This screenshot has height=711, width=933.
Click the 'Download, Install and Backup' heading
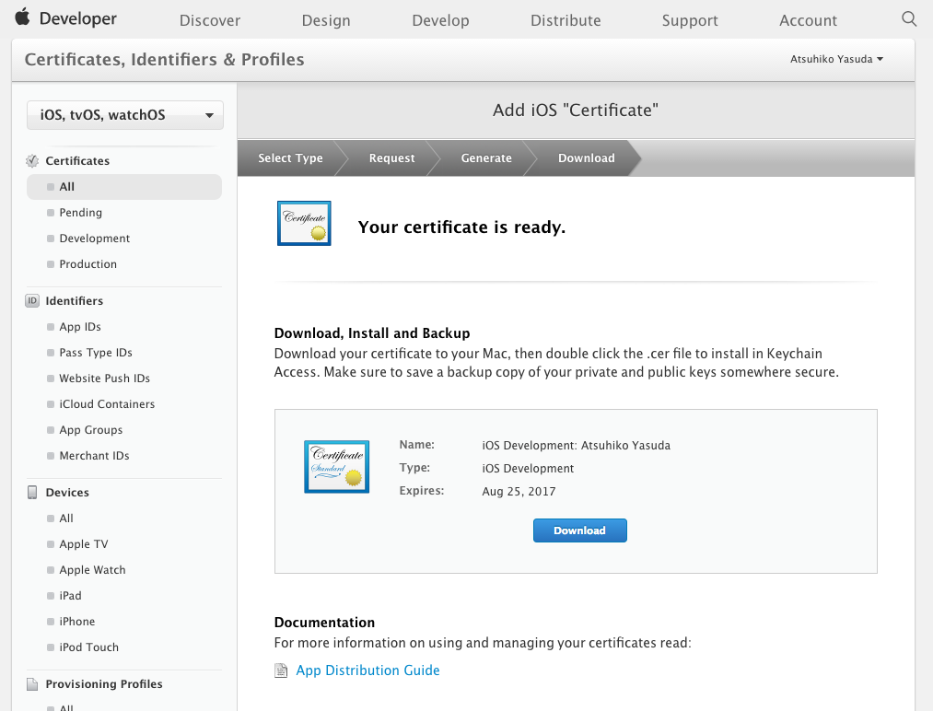coord(372,333)
